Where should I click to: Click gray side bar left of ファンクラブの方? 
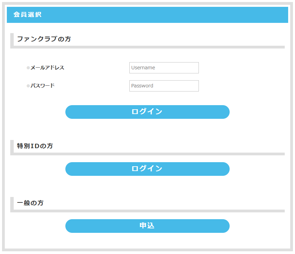12,40
